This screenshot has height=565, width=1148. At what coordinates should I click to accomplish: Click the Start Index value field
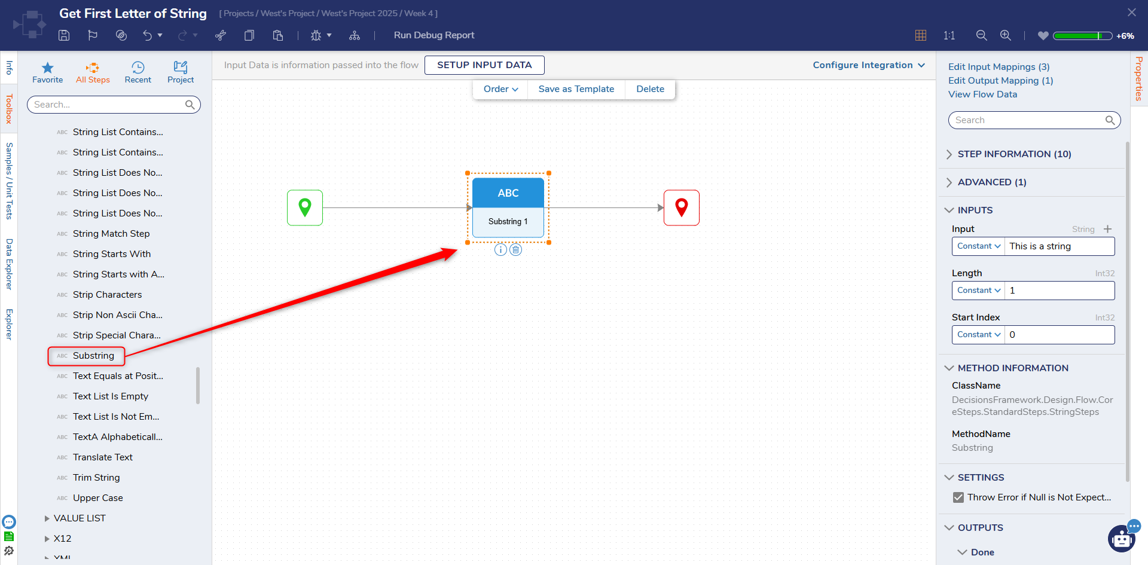[x=1059, y=335]
